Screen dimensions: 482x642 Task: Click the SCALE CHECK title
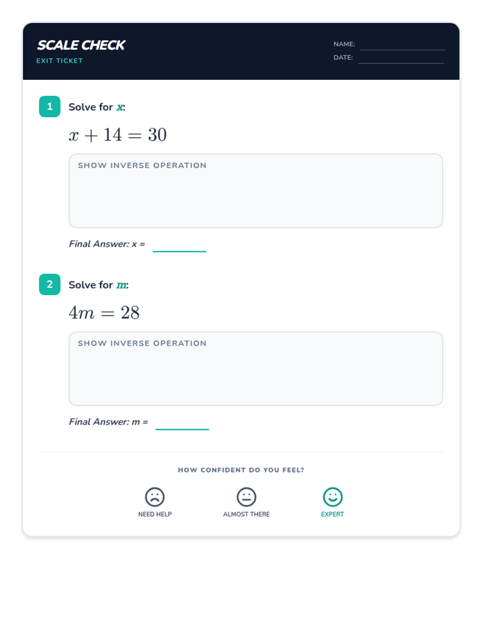tap(81, 45)
